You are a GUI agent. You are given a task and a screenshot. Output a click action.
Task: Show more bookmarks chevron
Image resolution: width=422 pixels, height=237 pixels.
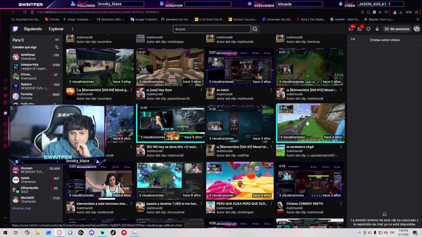[x=418, y=19]
